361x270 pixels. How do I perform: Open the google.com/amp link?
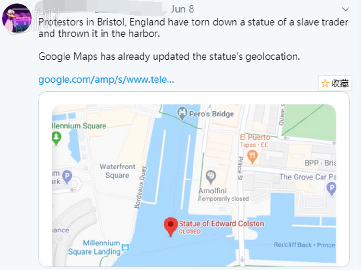tap(106, 79)
